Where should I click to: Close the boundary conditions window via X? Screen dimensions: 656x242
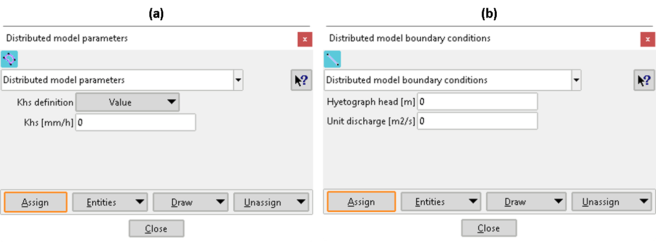coord(647,39)
